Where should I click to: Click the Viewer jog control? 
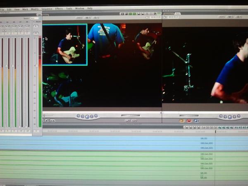point(131,115)
